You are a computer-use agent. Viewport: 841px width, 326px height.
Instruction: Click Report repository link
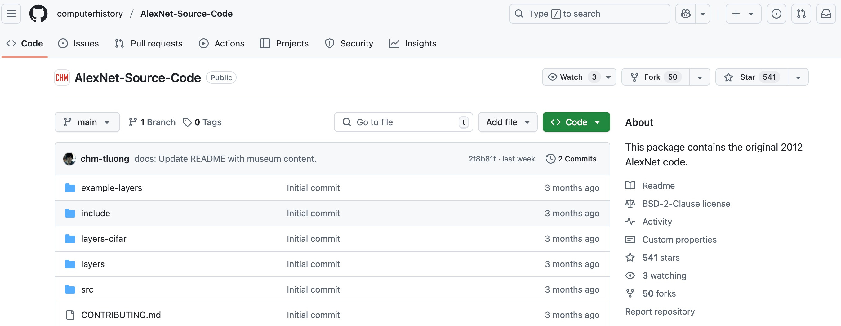tap(660, 312)
